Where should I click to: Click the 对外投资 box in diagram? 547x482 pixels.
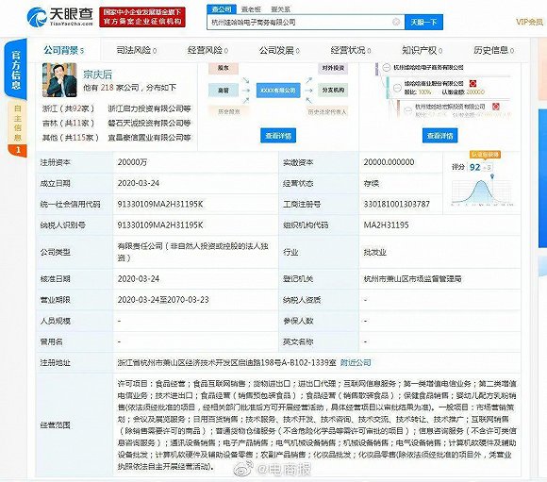point(333,68)
